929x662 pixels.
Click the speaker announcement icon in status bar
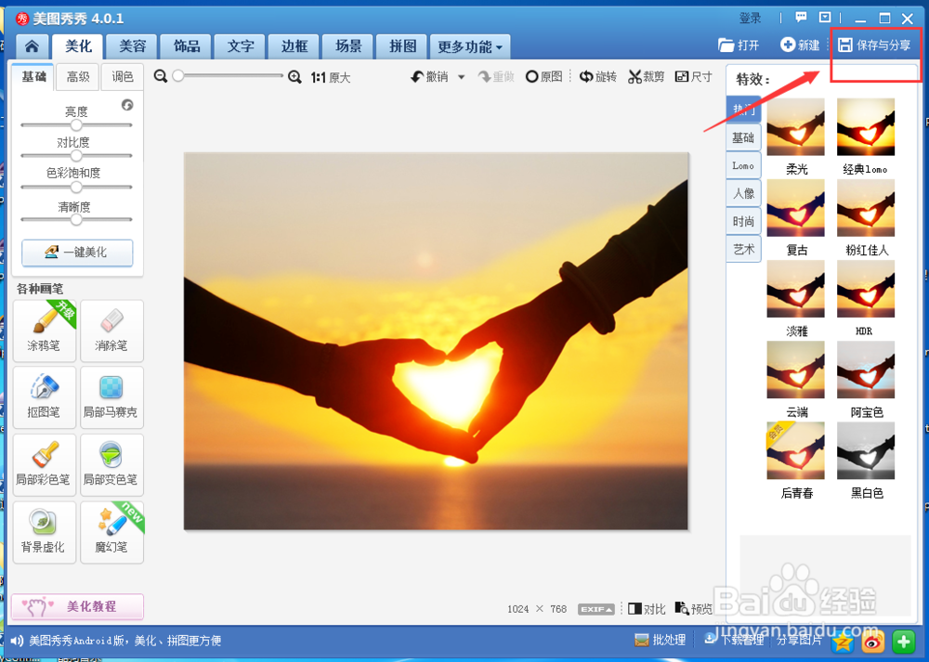coord(17,640)
